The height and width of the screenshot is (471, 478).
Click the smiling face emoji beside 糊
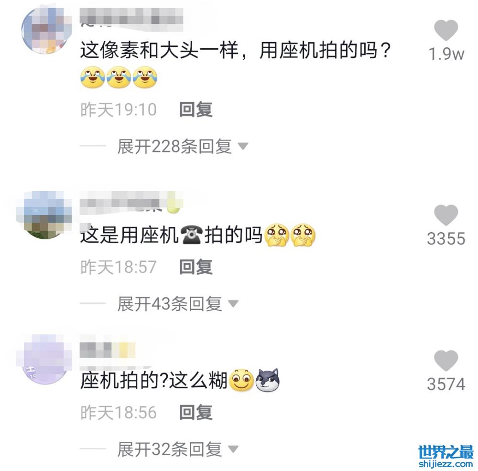tap(241, 380)
